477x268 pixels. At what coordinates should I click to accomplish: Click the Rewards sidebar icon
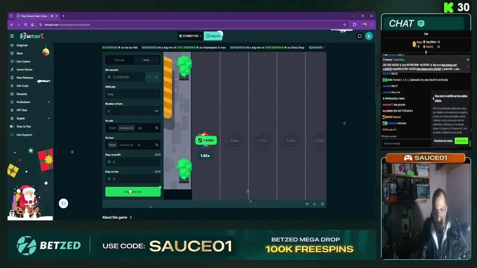pos(12,94)
